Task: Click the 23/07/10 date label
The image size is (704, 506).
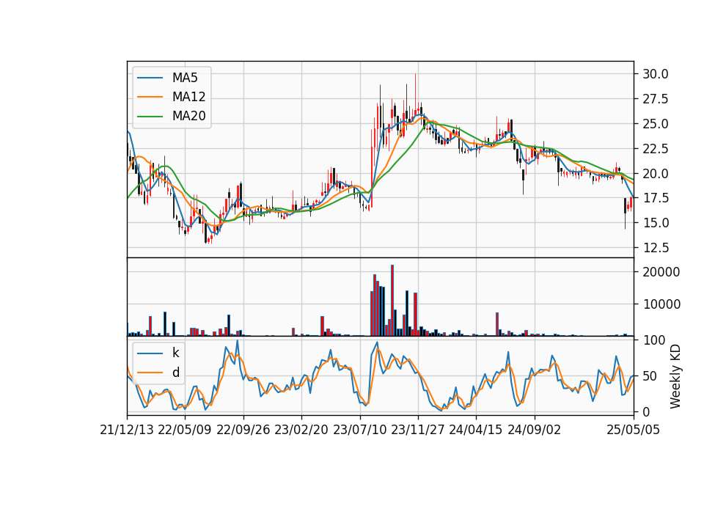Action: pyautogui.click(x=359, y=430)
